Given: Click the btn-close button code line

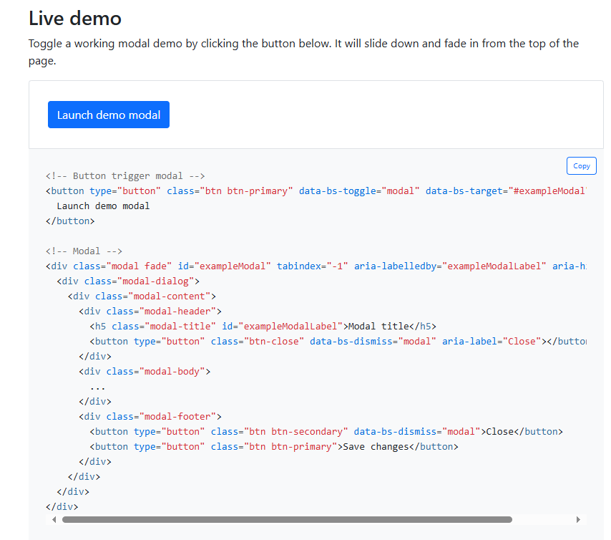Looking at the screenshot, I should 338,342.
